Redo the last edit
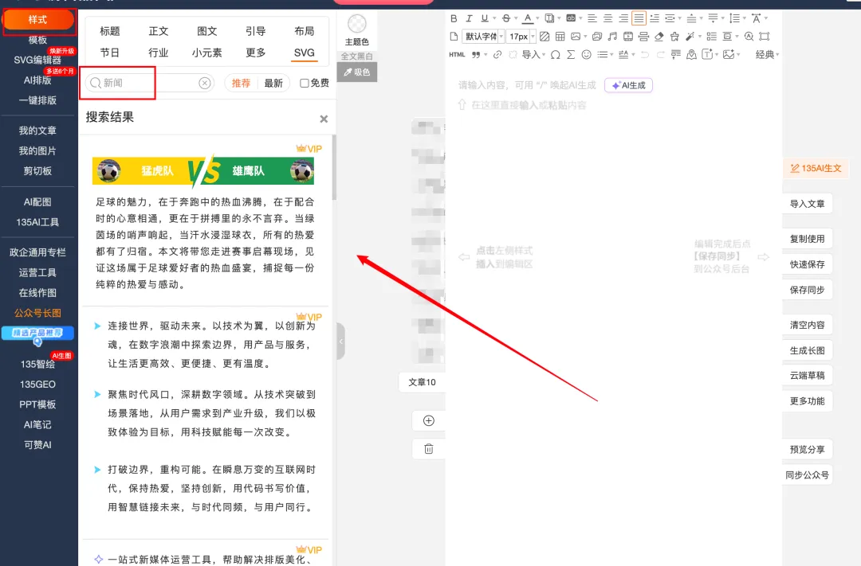Image resolution: width=861 pixels, height=566 pixels. [x=661, y=55]
